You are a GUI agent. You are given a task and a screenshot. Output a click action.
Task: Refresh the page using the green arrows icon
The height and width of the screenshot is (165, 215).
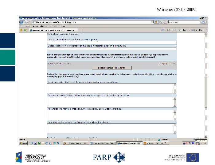(161, 22)
